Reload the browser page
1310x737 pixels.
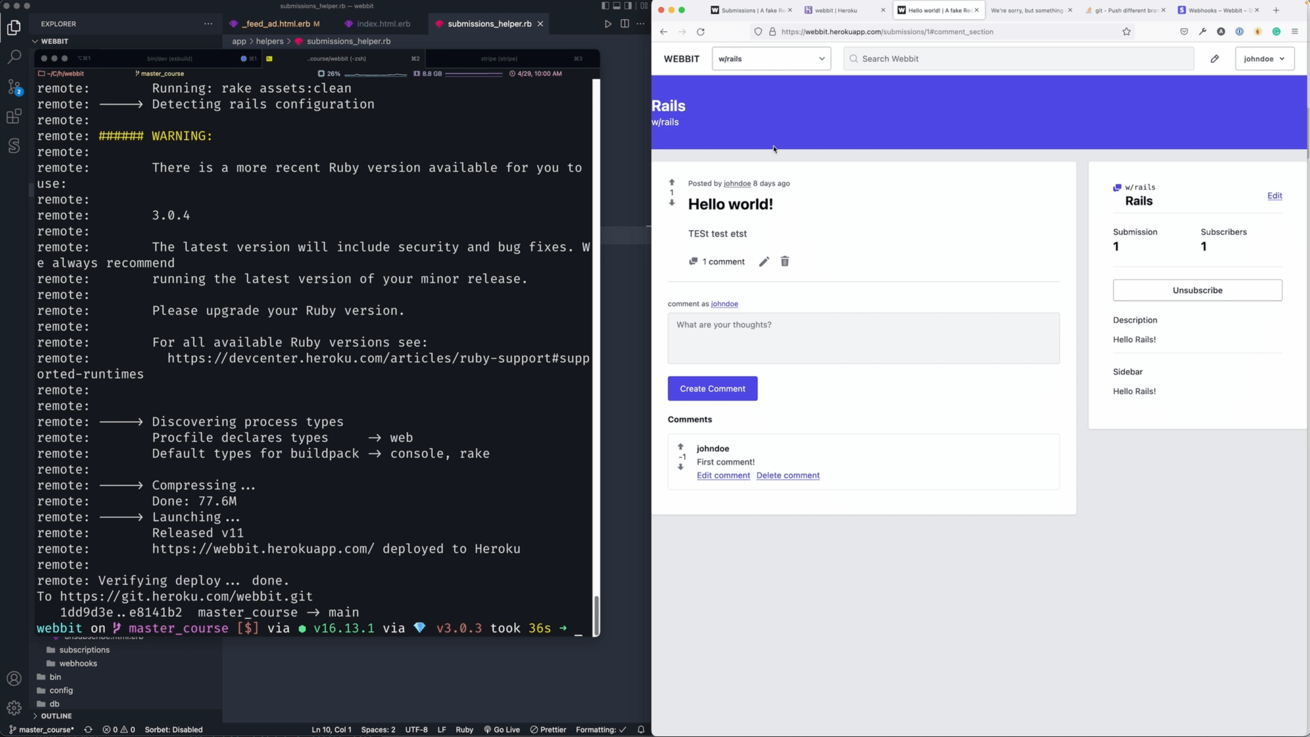pyautogui.click(x=701, y=31)
